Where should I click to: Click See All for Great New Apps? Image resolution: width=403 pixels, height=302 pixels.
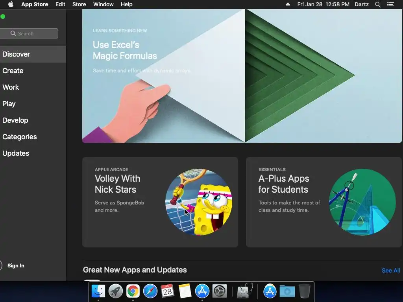pyautogui.click(x=391, y=271)
